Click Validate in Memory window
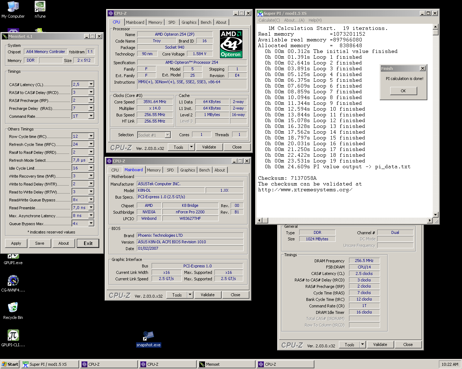This screenshot has height=369, width=462. [x=380, y=344]
